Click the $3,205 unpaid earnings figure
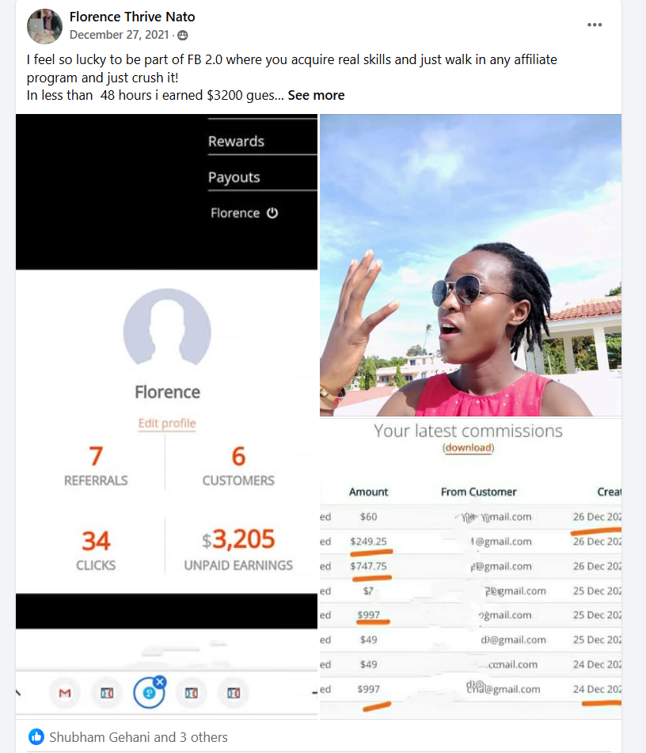Screen dimensions: 646x753 [x=238, y=539]
